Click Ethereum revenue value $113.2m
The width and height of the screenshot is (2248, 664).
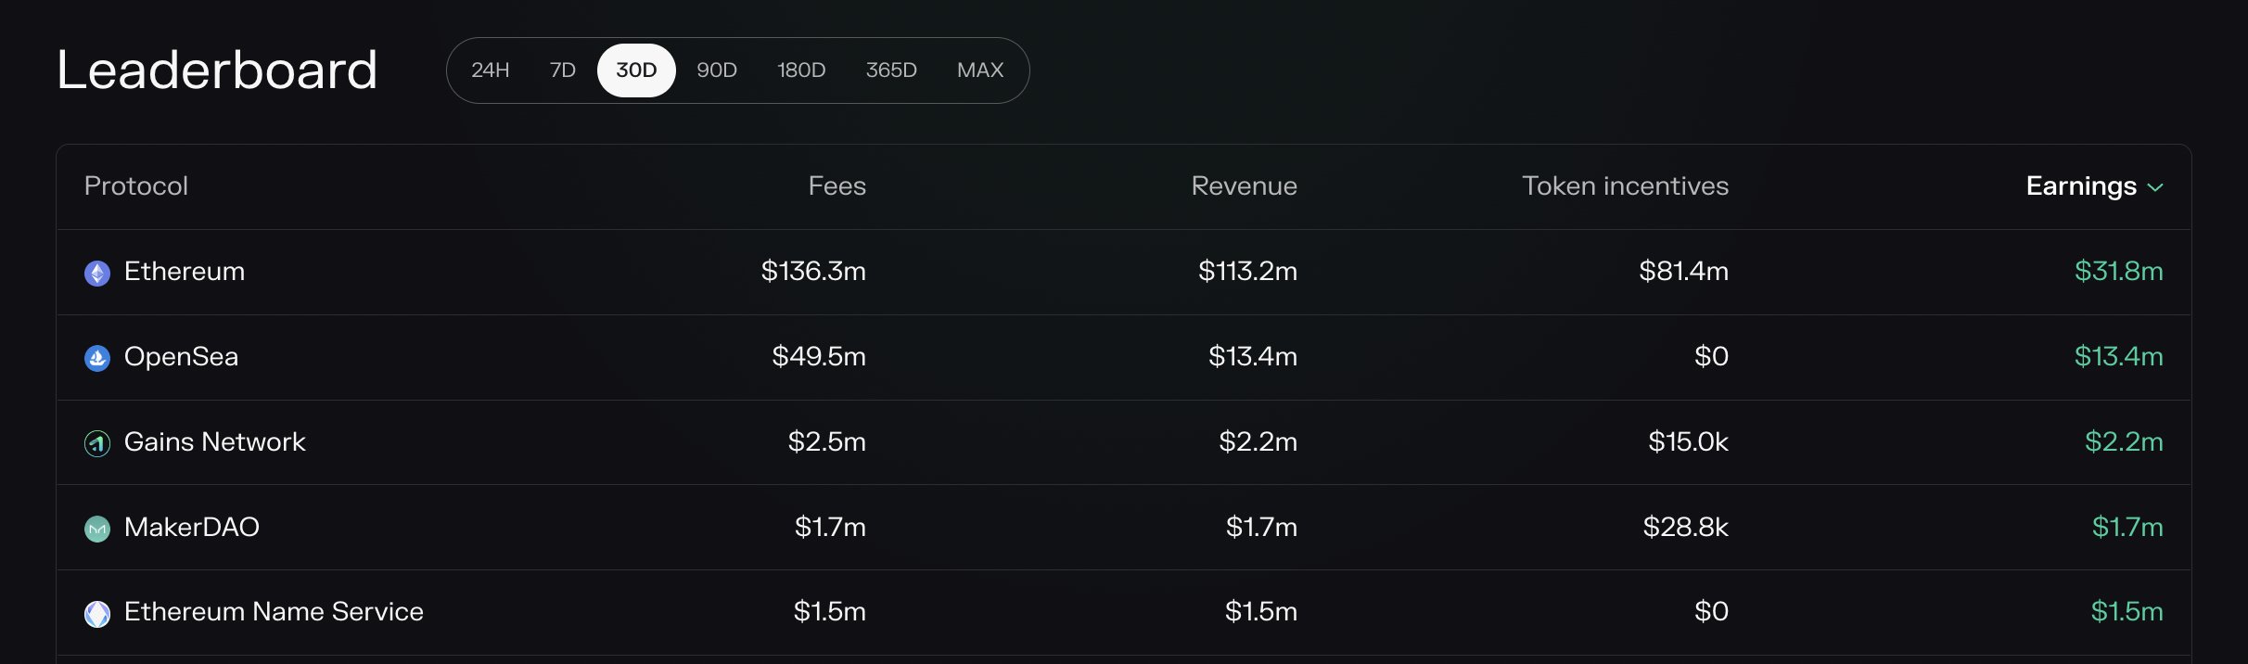click(1247, 272)
